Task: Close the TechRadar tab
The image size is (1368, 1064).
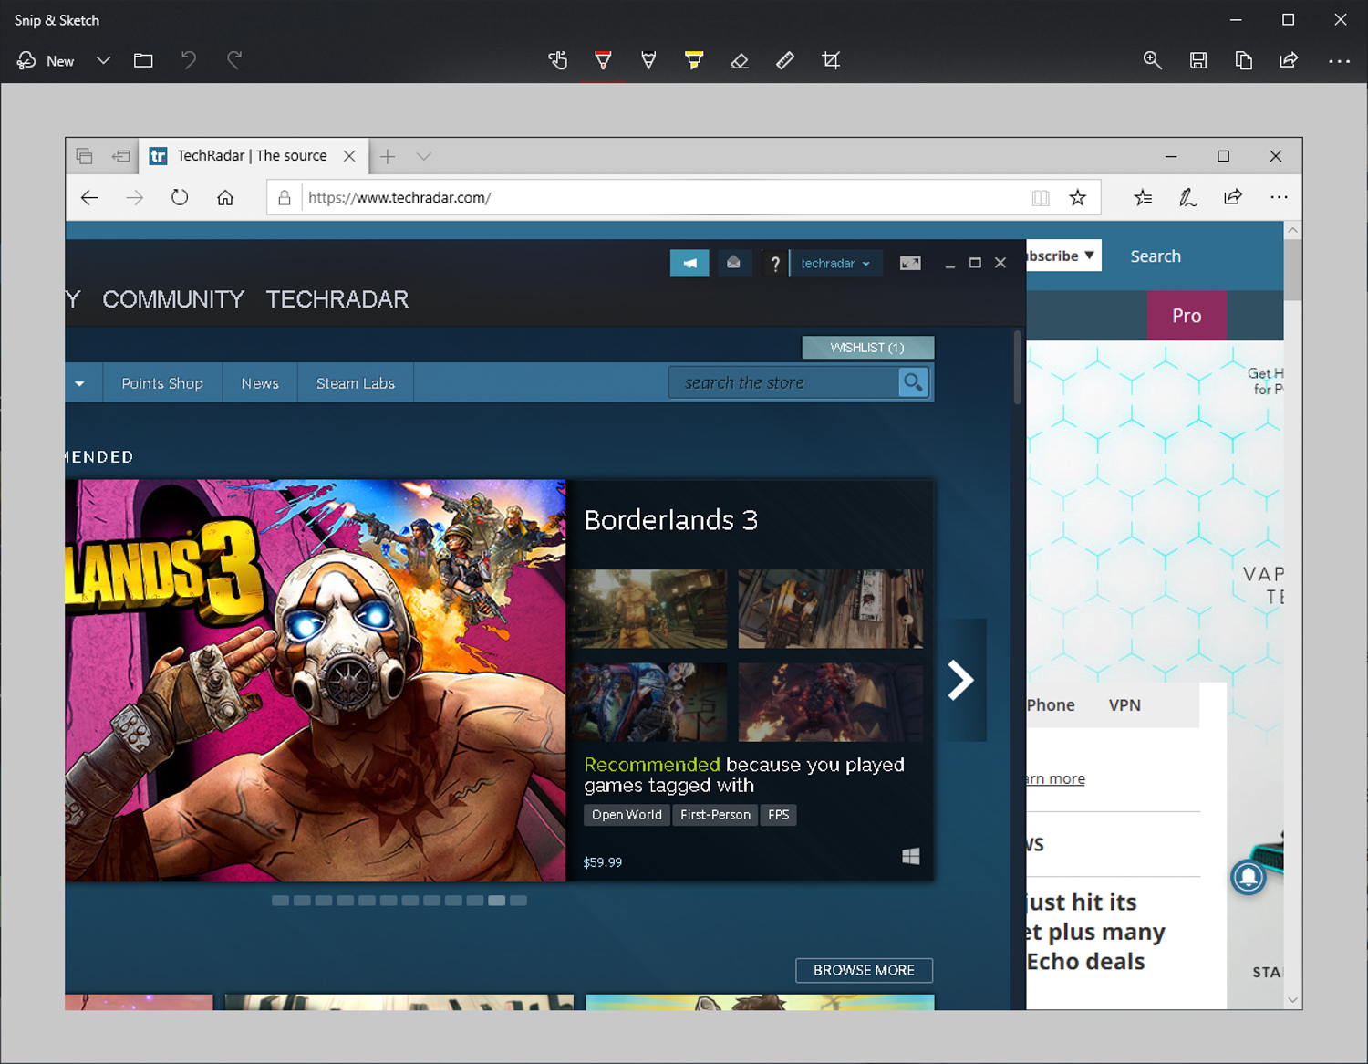Action: coord(349,156)
